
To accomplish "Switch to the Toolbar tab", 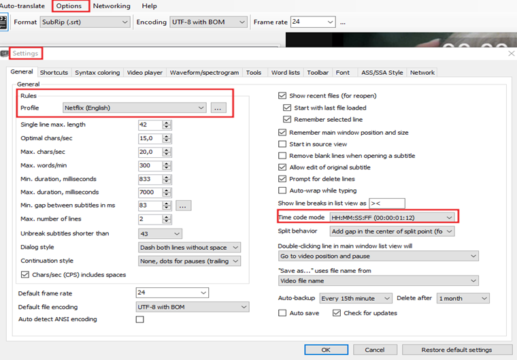I will (318, 73).
